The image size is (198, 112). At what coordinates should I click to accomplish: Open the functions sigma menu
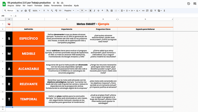[x=164, y=11]
